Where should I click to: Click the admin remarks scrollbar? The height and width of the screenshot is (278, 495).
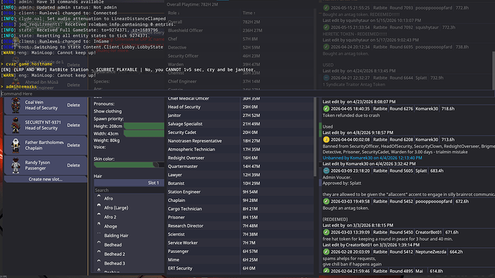click(x=493, y=71)
